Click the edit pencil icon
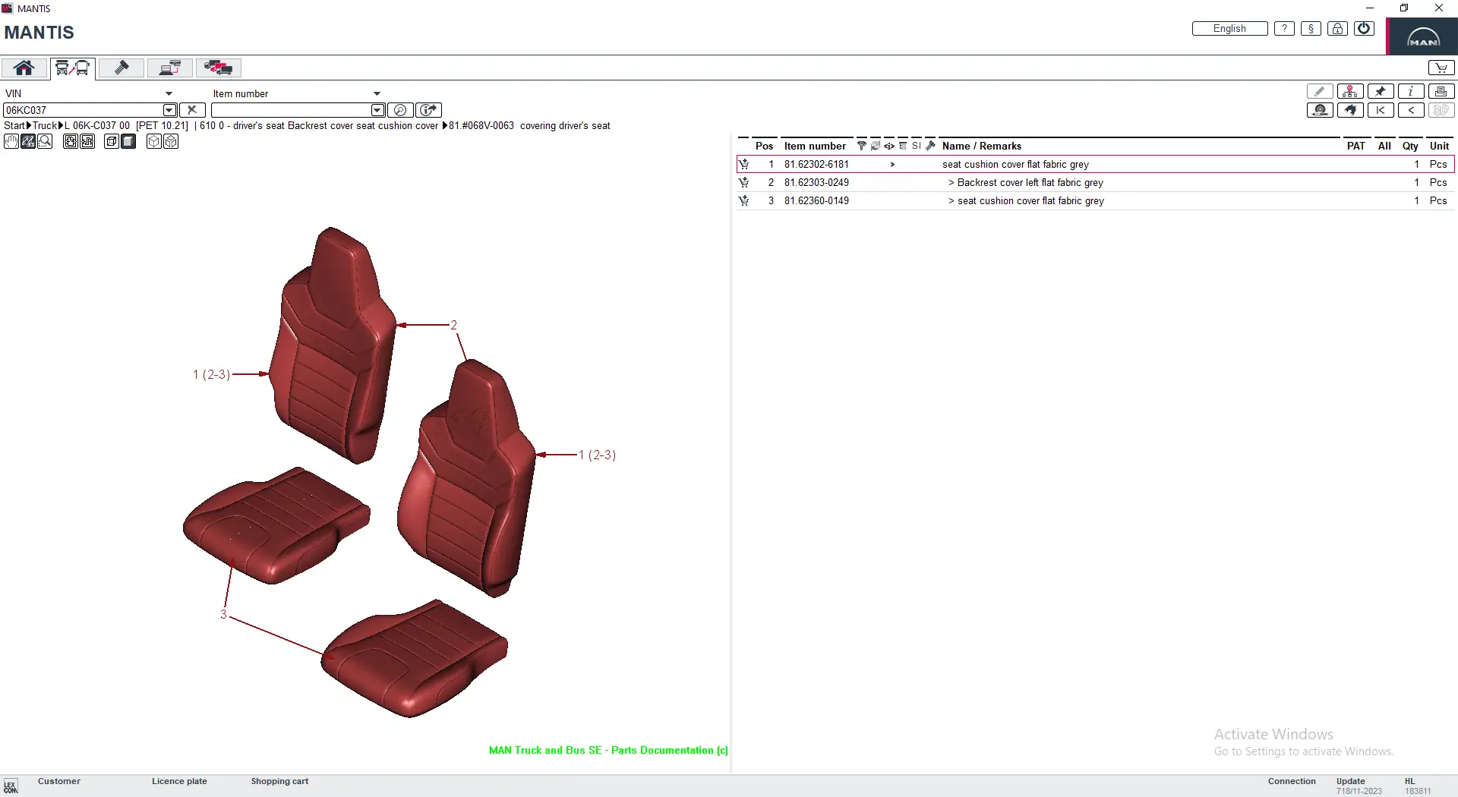This screenshot has height=797, width=1458. [x=1320, y=91]
